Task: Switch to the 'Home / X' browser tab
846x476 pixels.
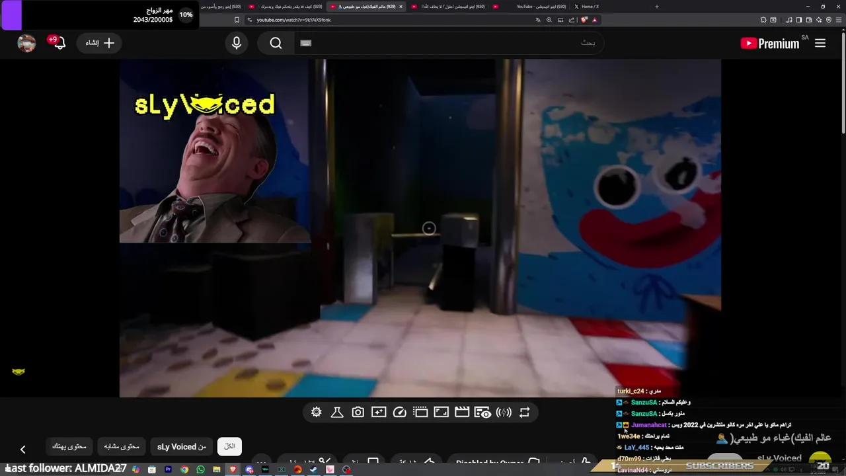Action: coord(590,7)
